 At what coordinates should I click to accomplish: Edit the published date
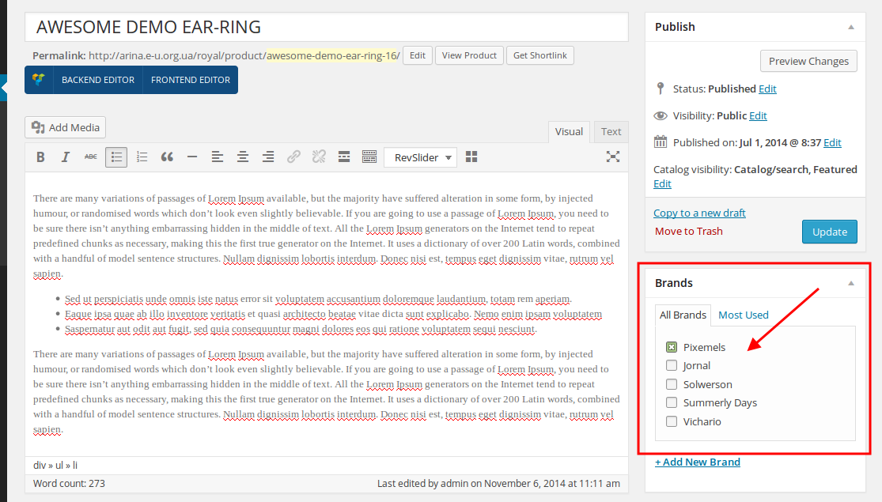(x=832, y=143)
